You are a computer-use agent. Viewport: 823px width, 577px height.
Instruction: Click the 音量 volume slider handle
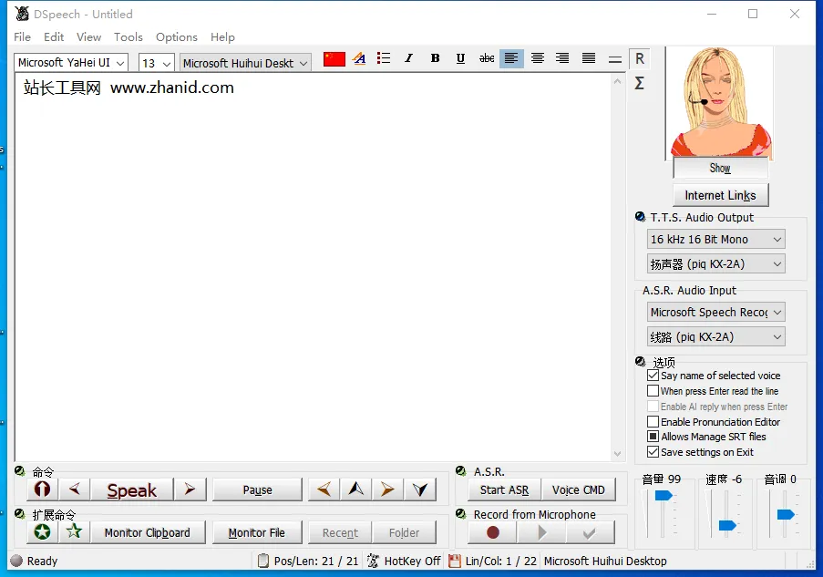coord(664,495)
